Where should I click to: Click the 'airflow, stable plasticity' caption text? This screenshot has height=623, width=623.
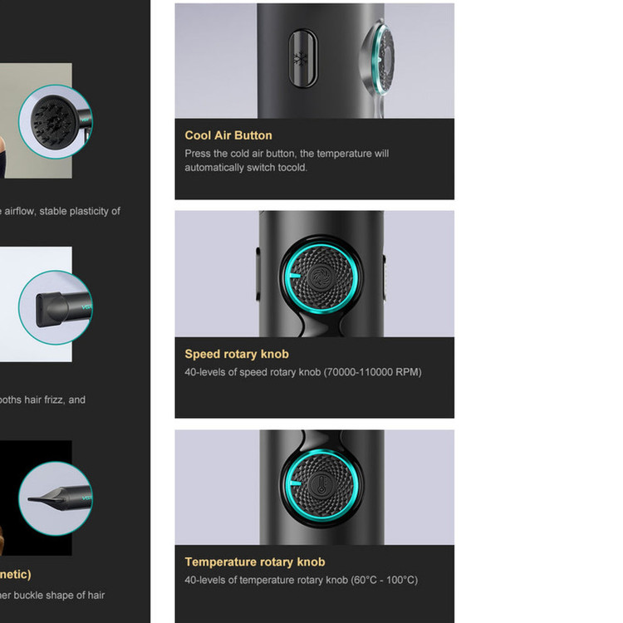(x=60, y=211)
